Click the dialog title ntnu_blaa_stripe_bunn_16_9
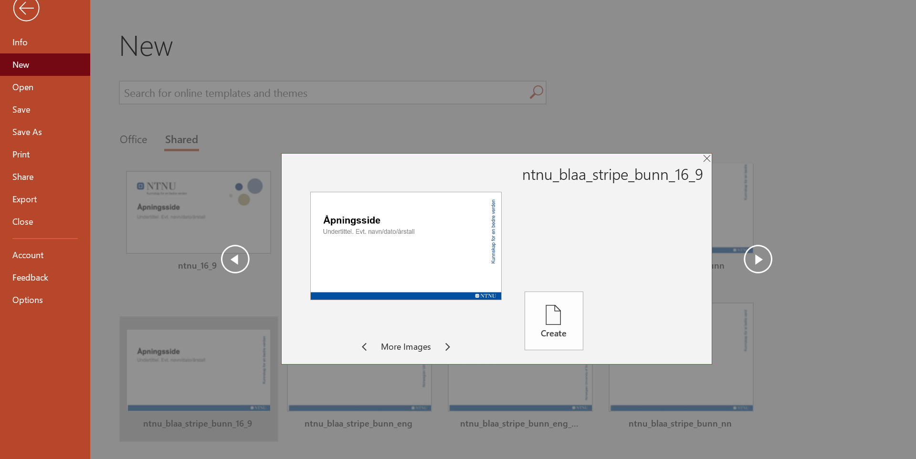Screen dimensions: 916x459 [x=612, y=175]
